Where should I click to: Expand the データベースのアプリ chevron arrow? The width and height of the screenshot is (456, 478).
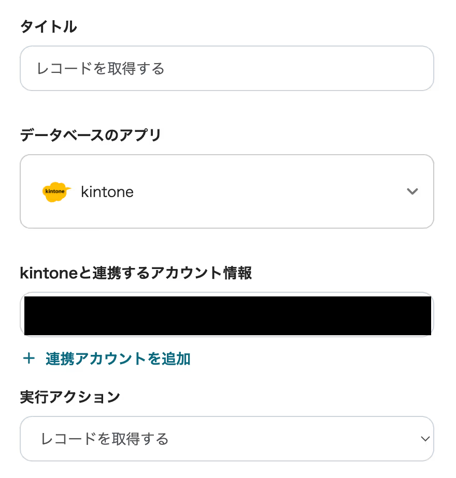(412, 191)
